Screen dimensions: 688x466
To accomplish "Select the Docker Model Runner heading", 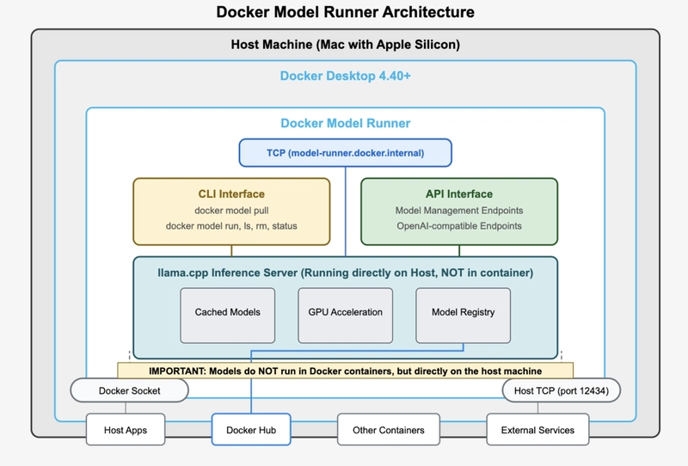I will click(x=346, y=123).
